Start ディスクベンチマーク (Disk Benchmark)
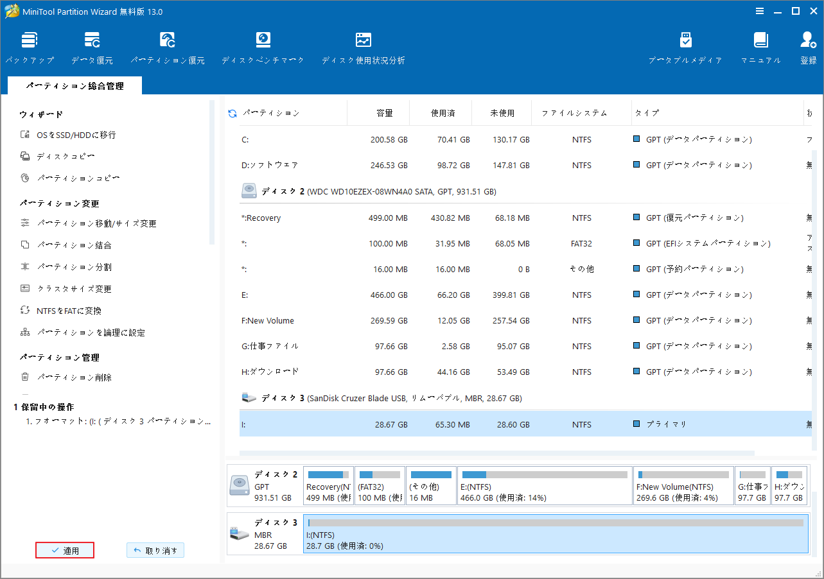Screen dimensions: 824x579 point(263,46)
